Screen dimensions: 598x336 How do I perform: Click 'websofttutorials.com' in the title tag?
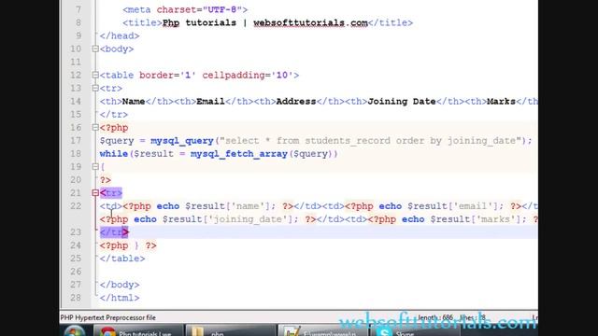point(310,22)
